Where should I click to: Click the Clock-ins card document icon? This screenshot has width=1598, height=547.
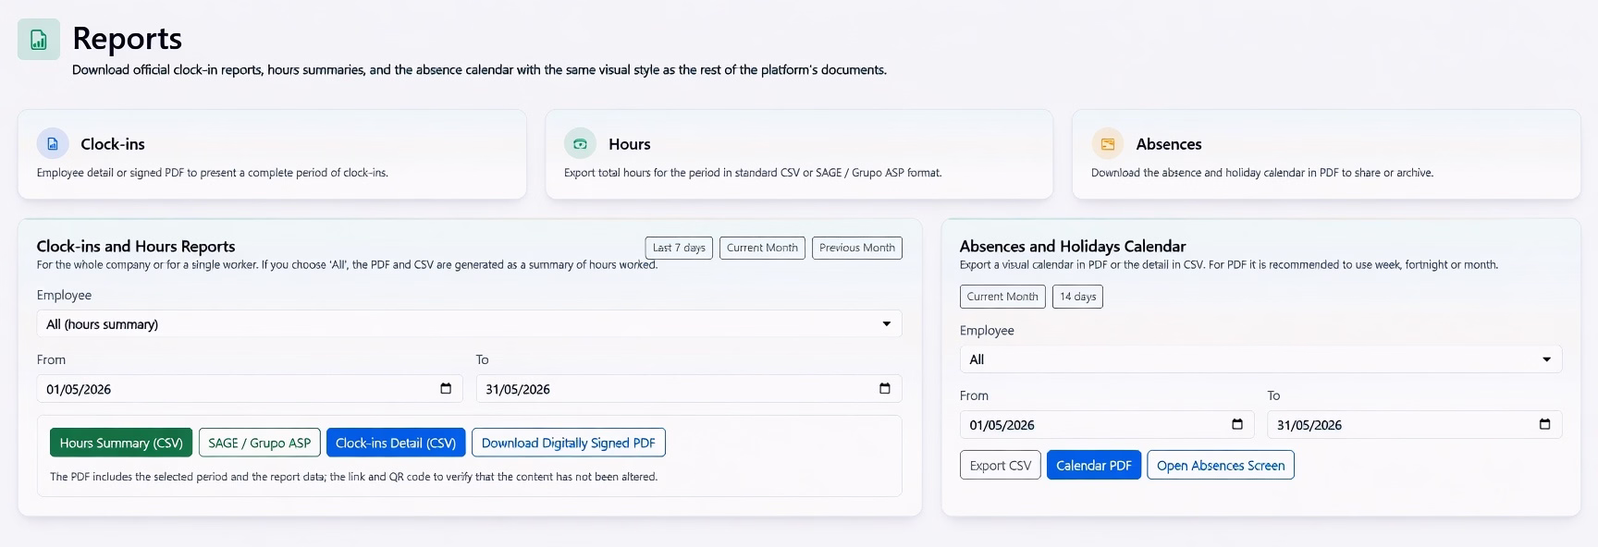tap(53, 144)
